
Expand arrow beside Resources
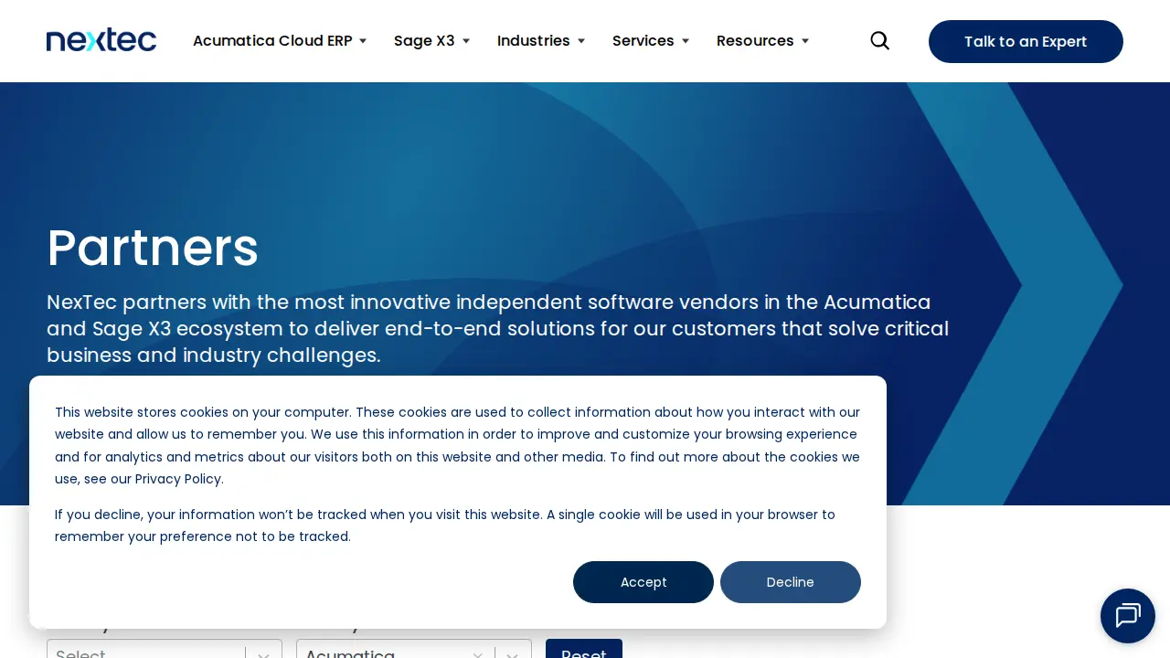805,41
